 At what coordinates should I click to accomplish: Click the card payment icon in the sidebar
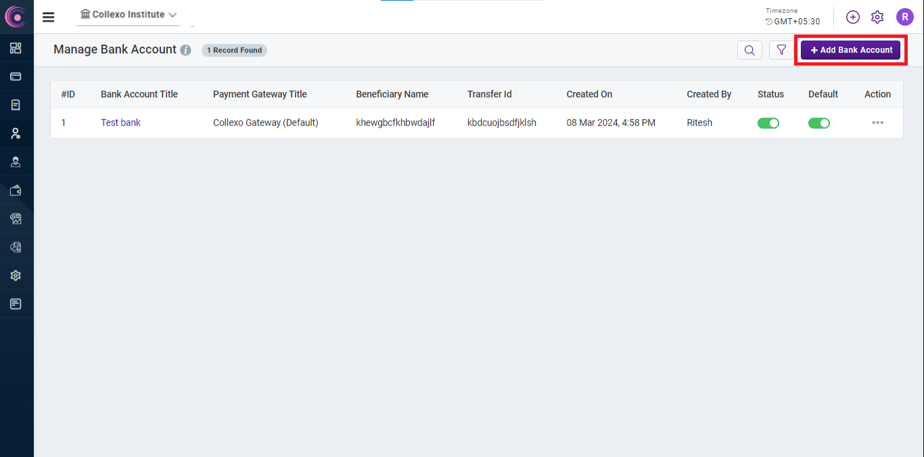click(x=16, y=76)
